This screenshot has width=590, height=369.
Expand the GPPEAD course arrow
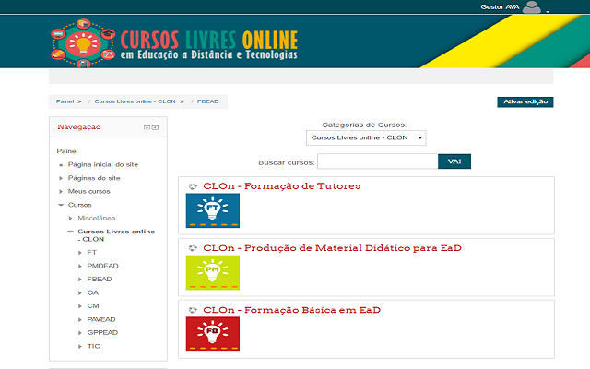(x=80, y=333)
